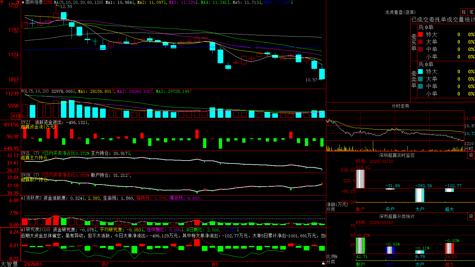The image size is (475, 267).
Task: Switch the 龙虎看盘 panel to 柱 view
Action: click(x=464, y=12)
